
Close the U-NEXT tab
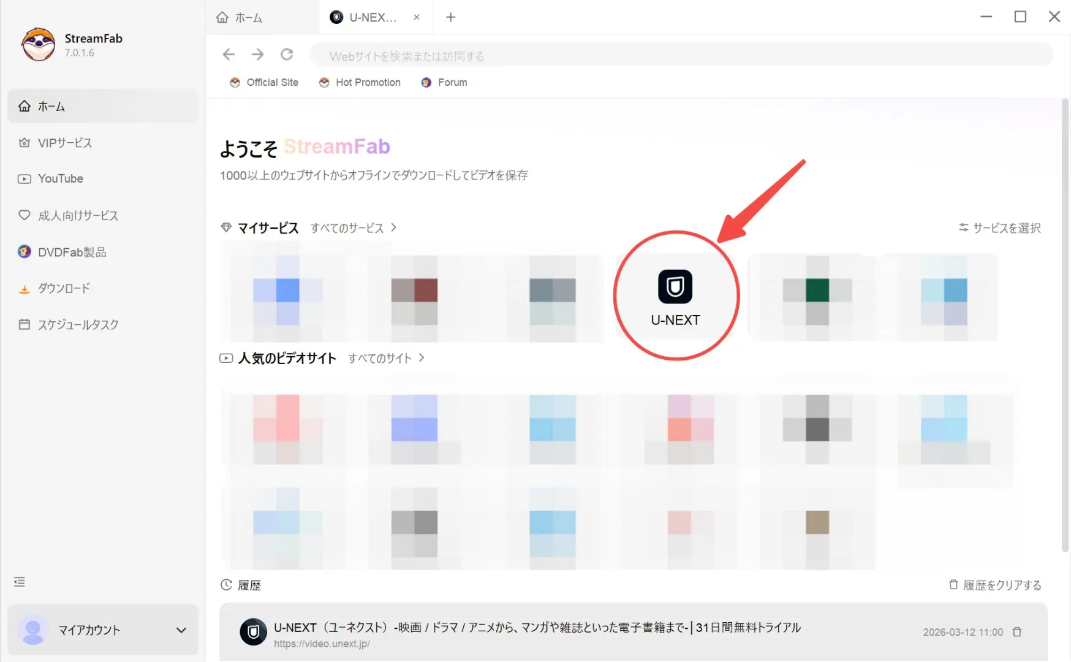click(417, 17)
